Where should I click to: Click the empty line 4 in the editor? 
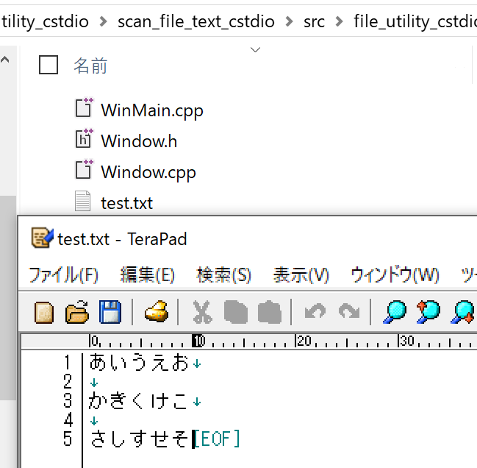[x=94, y=421]
